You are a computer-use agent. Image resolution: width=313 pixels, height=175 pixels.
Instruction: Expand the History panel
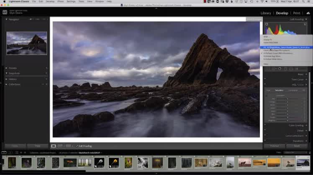[6, 79]
